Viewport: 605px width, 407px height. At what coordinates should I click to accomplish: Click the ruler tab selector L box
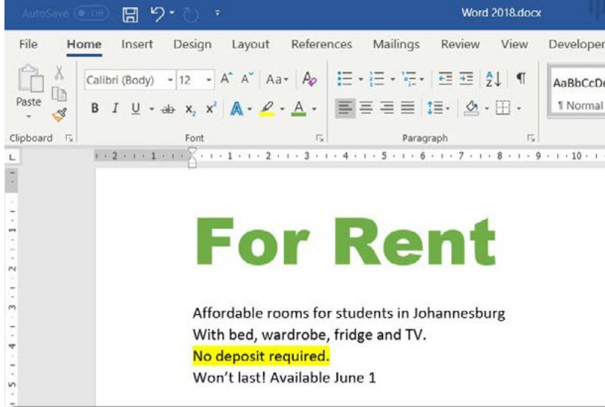(12, 157)
